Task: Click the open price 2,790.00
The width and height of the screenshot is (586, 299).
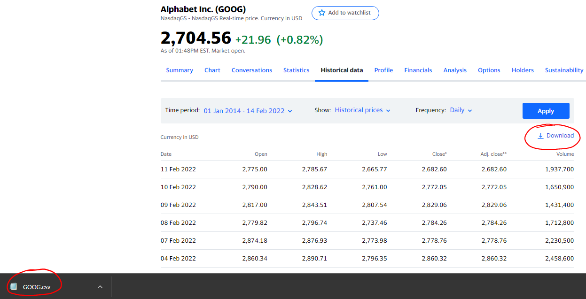Action: tap(255, 187)
